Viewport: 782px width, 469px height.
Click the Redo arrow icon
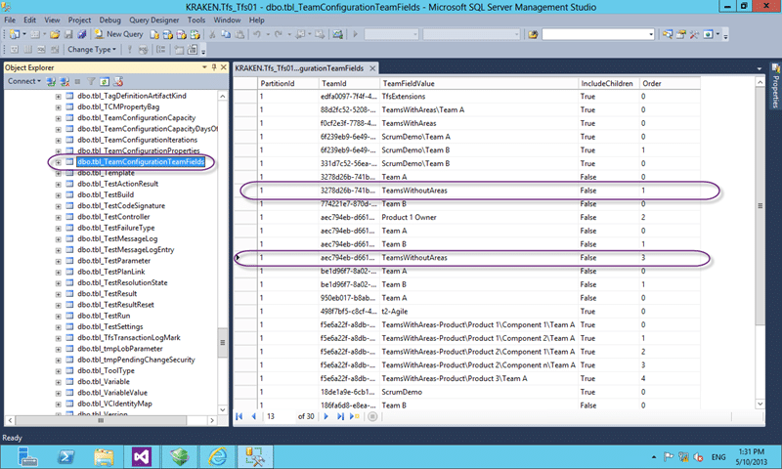(279, 34)
